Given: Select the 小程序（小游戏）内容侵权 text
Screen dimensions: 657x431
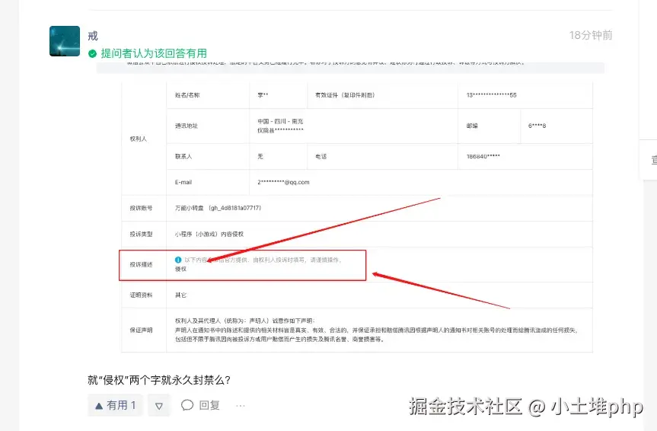Looking at the screenshot, I should (x=209, y=234).
